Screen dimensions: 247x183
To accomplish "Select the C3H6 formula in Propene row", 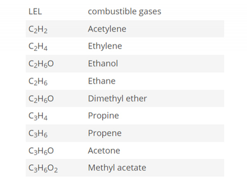I will coord(38,133).
